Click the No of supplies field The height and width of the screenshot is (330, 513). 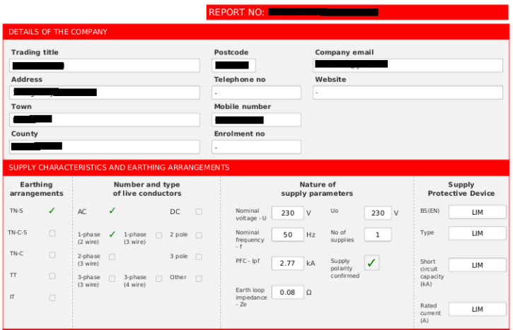pyautogui.click(x=377, y=235)
